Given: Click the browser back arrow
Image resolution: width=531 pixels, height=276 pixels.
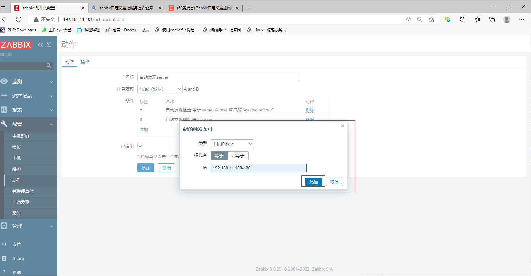Looking at the screenshot, I should click(5, 19).
